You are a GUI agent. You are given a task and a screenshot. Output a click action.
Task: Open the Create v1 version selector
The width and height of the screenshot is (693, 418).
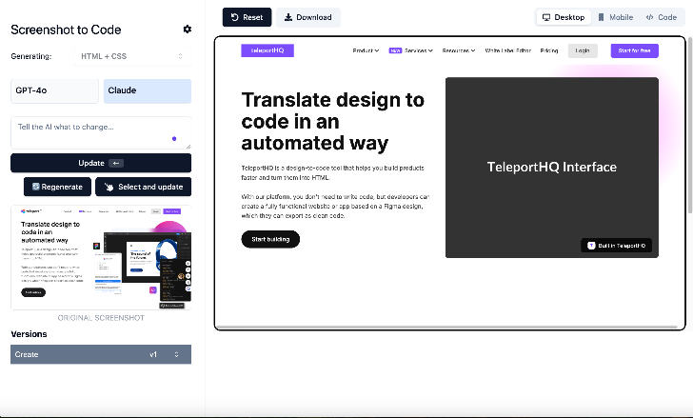tap(101, 354)
